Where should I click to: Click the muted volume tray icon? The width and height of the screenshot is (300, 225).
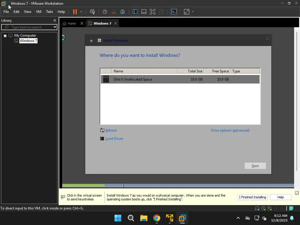264,218
